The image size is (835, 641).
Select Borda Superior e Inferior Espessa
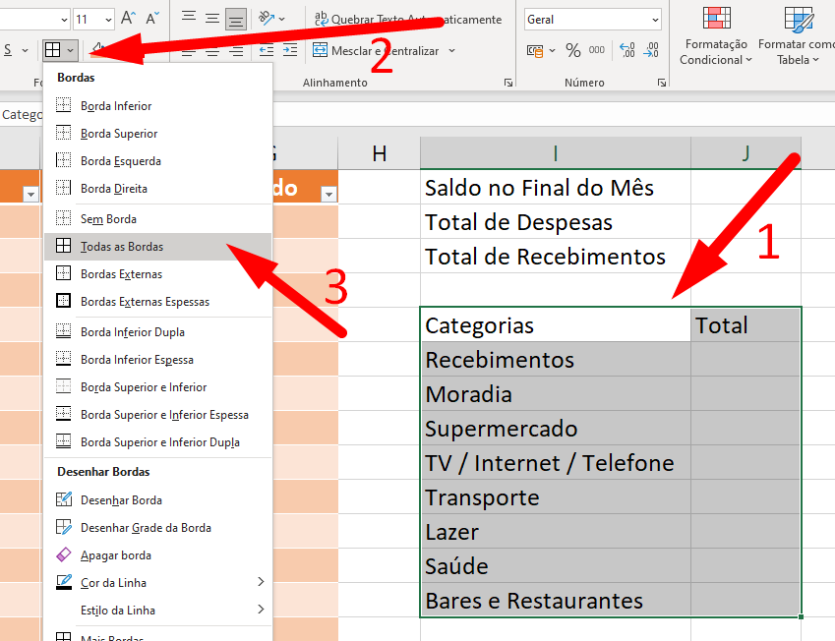coord(158,415)
